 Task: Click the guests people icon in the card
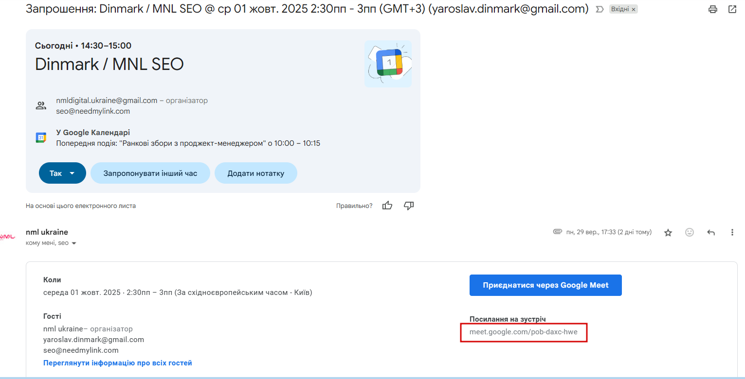pyautogui.click(x=41, y=106)
